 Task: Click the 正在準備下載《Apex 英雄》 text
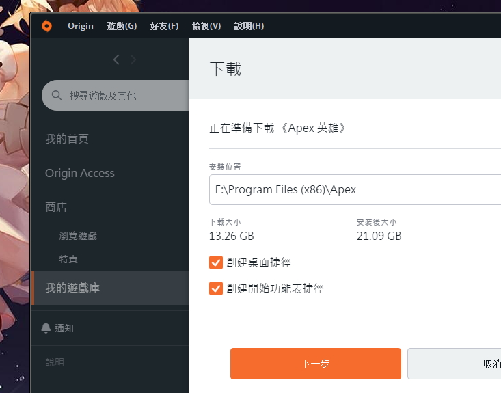pos(277,128)
